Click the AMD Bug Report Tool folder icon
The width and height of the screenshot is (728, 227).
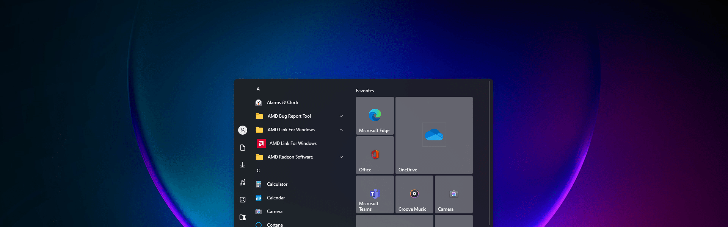(259, 116)
